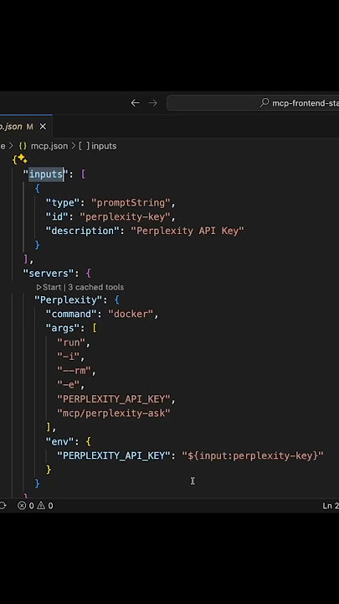Screen dimensions: 339x604
Task: Click the back navigation arrow
Action: (135, 103)
